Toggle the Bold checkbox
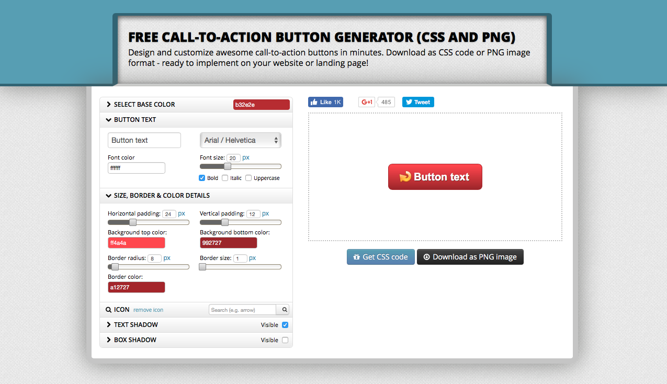The width and height of the screenshot is (667, 384). (202, 178)
